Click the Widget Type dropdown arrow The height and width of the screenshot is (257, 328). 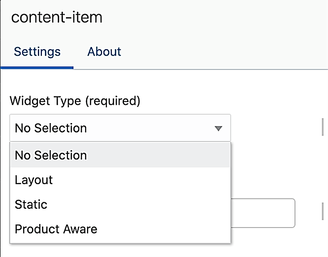219,128
